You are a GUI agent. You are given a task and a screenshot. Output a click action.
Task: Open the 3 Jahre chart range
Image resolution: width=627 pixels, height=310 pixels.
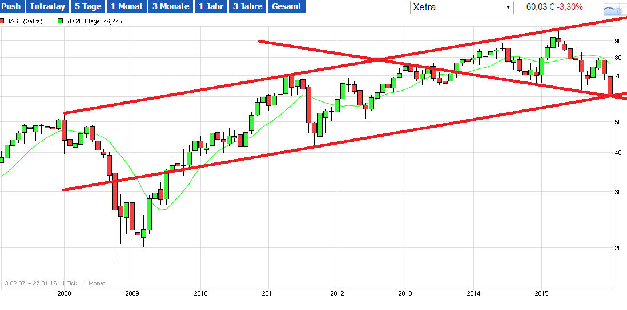click(247, 6)
